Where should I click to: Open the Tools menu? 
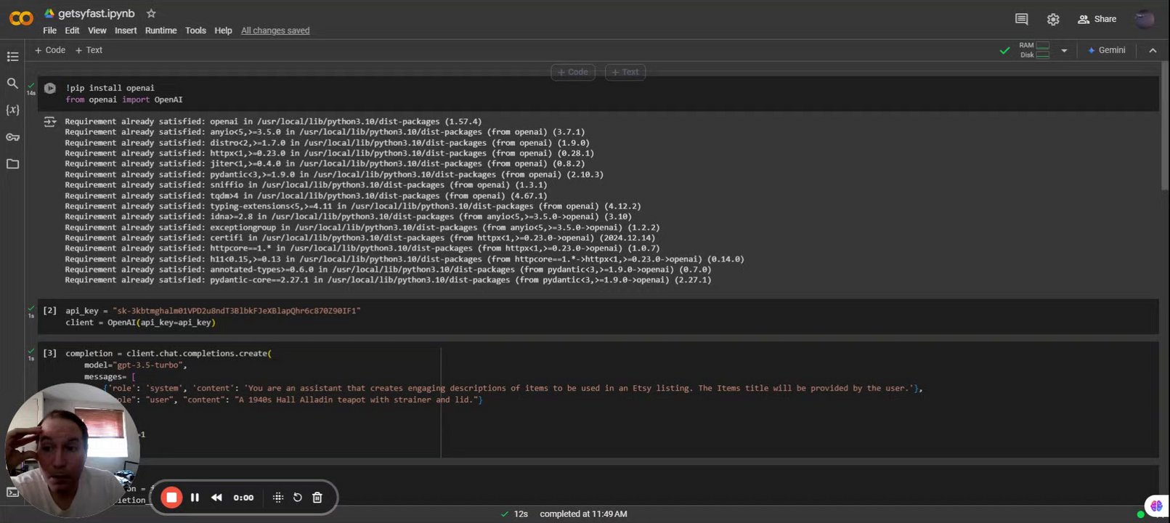point(195,31)
